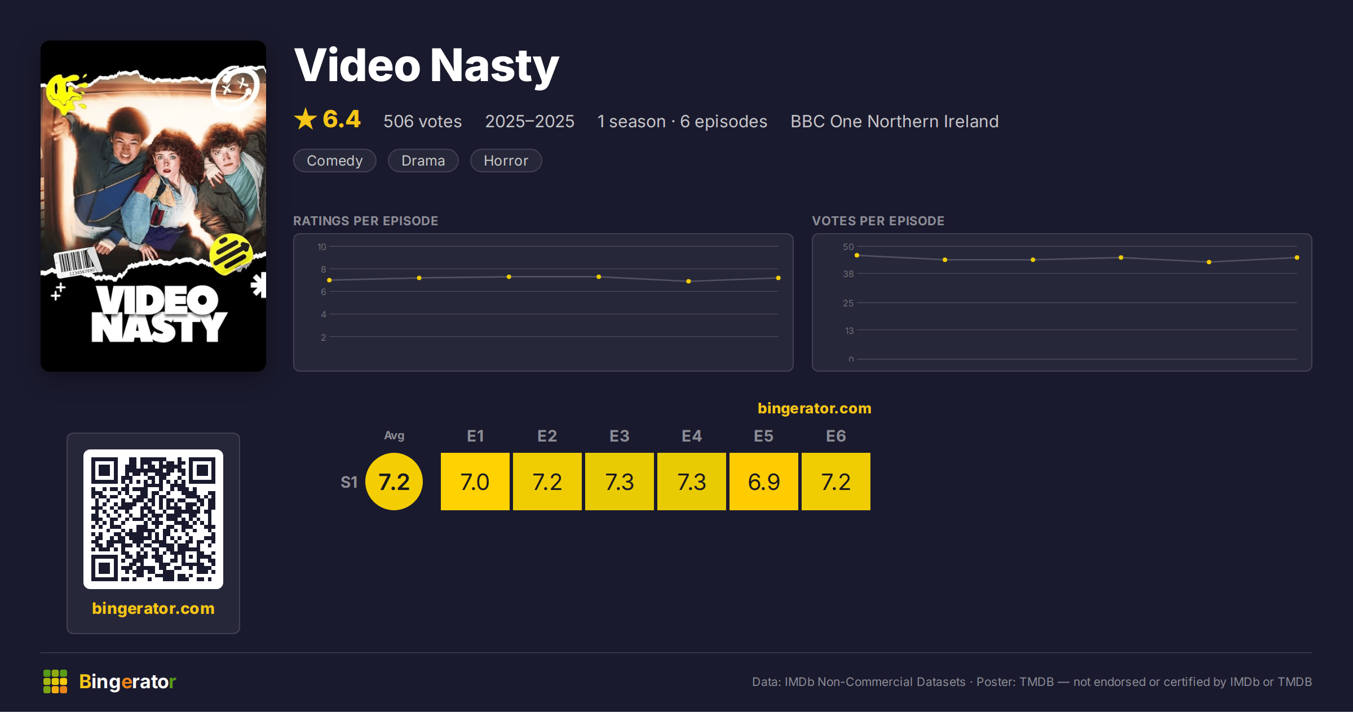Screen dimensions: 1353x713
Task: Select the Comedy genre tag
Action: pyautogui.click(x=335, y=161)
